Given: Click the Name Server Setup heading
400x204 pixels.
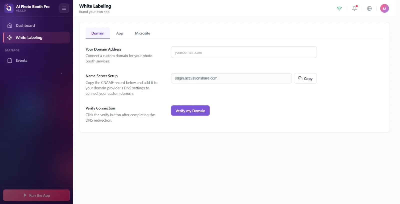Looking at the screenshot, I should click(101, 76).
